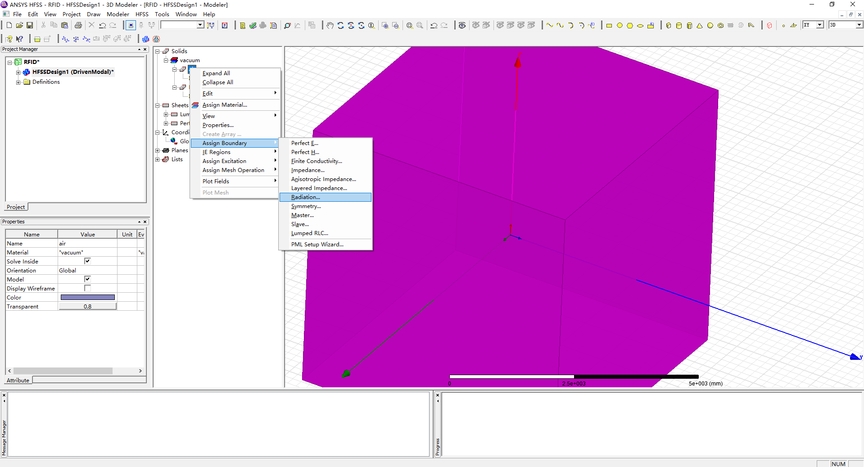The image size is (864, 467).
Task: Click the Save diskette icon
Action: coord(30,25)
